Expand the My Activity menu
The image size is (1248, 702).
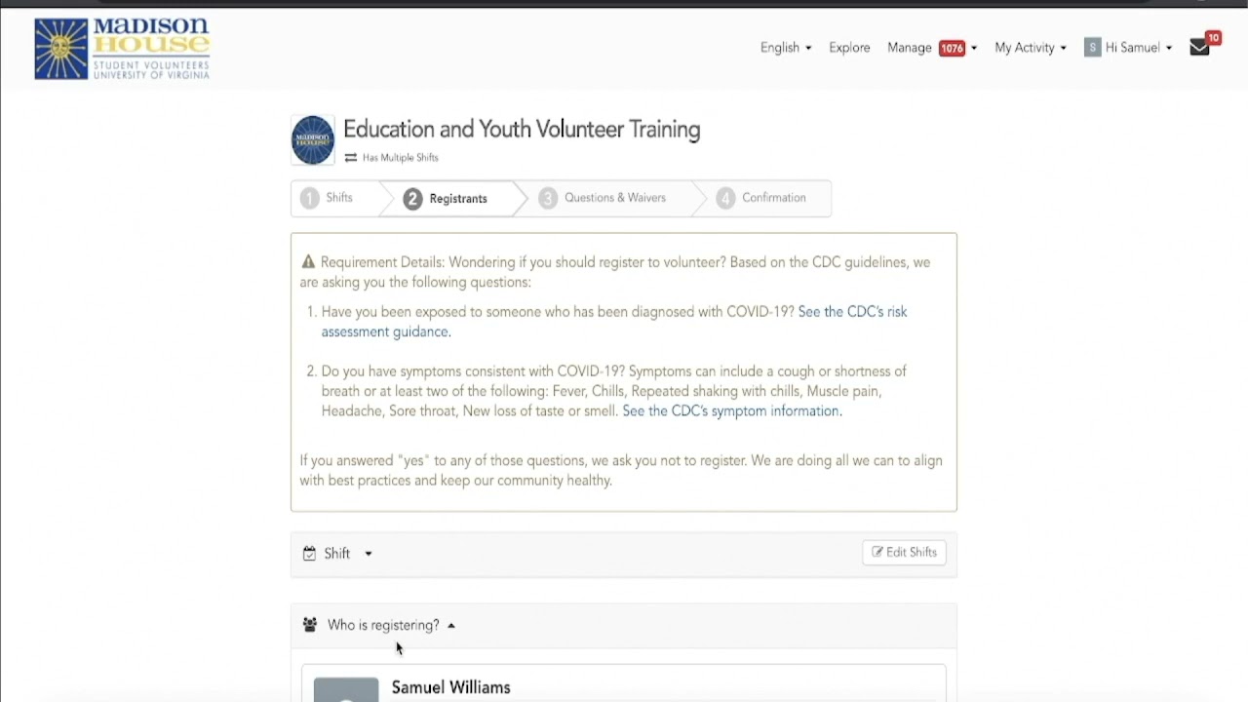[x=1030, y=48]
